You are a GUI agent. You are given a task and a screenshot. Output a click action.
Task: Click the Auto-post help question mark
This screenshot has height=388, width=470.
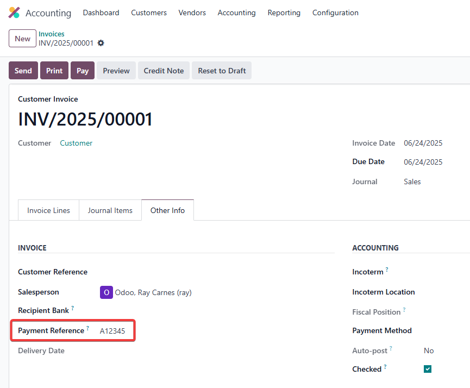point(391,348)
